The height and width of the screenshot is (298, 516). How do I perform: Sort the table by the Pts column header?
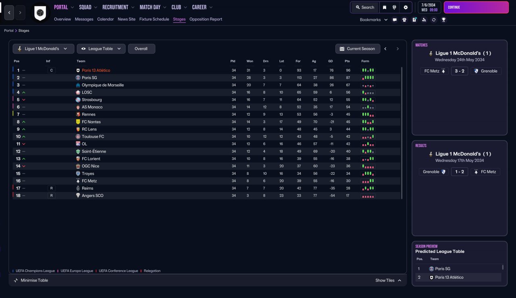point(347,61)
